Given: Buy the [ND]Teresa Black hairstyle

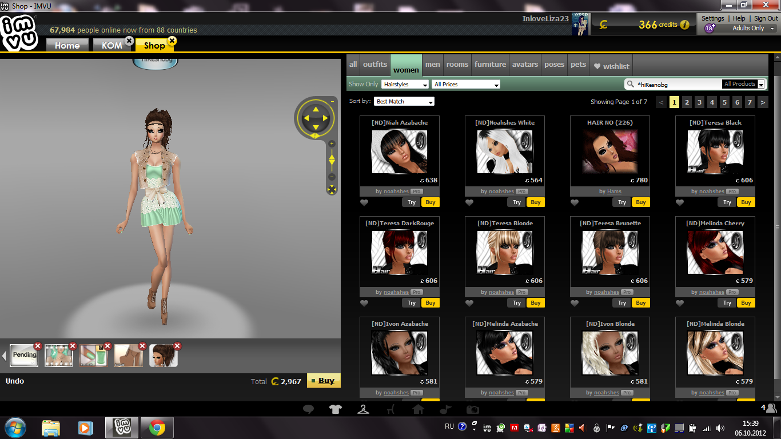Looking at the screenshot, I should coord(746,202).
